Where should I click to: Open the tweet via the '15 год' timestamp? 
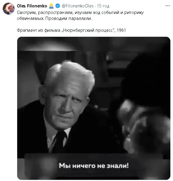103,6
